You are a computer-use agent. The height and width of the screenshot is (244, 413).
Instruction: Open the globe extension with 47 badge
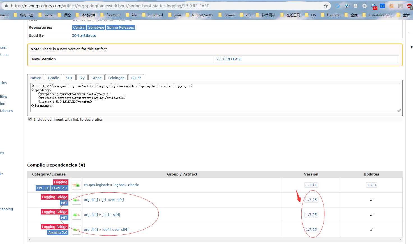pyautogui.click(x=374, y=6)
